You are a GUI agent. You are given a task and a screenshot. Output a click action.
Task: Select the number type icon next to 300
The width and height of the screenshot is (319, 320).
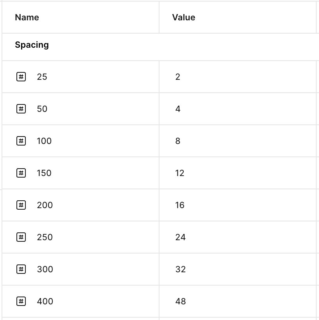(x=21, y=269)
